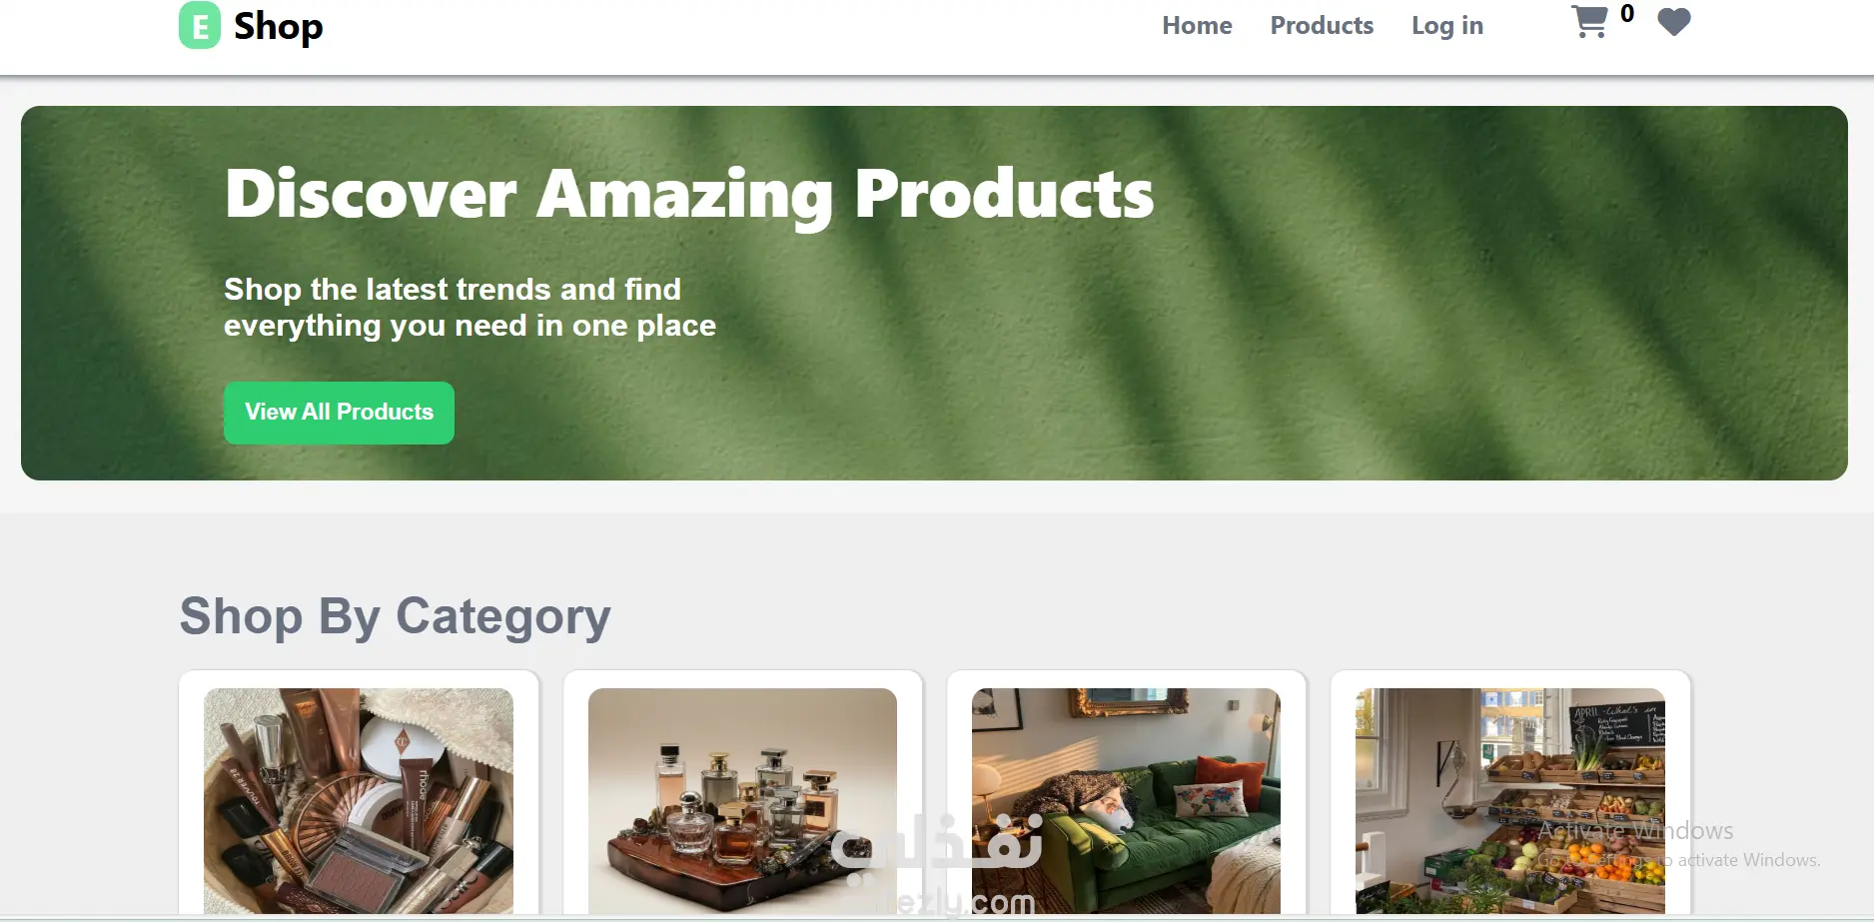Click the hero subtitle about latest trends
This screenshot has height=922, width=1874.
469,307
